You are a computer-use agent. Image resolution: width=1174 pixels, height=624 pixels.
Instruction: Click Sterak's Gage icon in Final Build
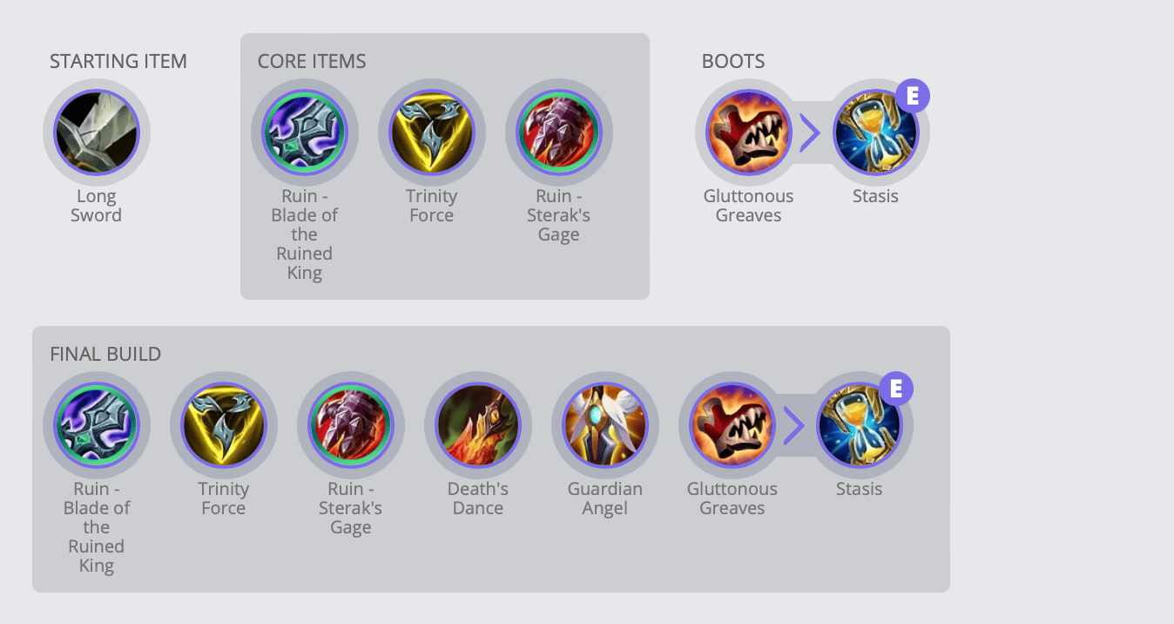coord(350,425)
